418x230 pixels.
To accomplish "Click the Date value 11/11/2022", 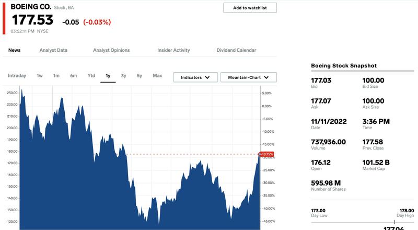I will tap(329, 121).
